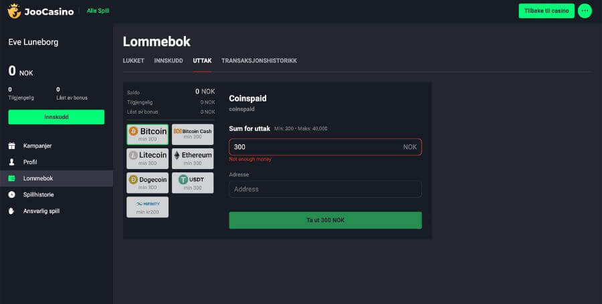Click the Profil person icon
Viewport: 602px width, 304px height.
pyautogui.click(x=11, y=162)
